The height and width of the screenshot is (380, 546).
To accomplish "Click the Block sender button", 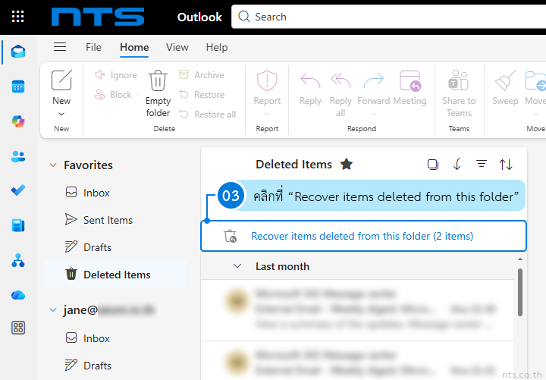I will 114,94.
